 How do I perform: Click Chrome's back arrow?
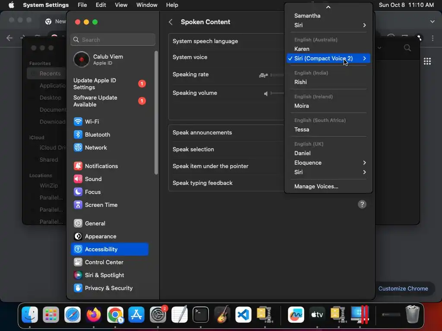[9, 38]
